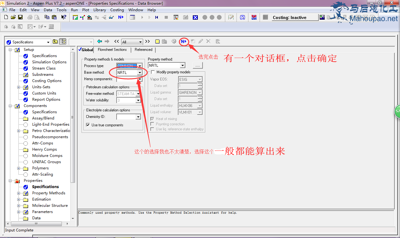Switch to Flowsheet Sections tab

[x=112, y=50]
